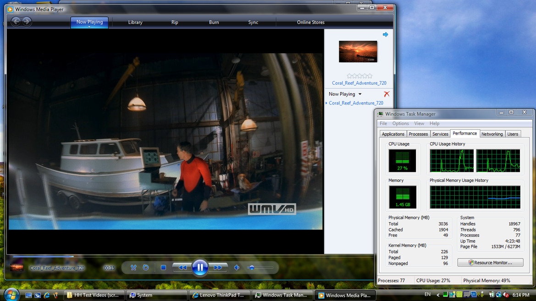Switch to the Users tab
This screenshot has height=301, width=536.
[513, 134]
